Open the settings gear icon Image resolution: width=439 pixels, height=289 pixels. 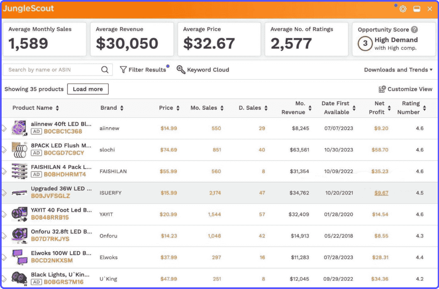pyautogui.click(x=402, y=9)
